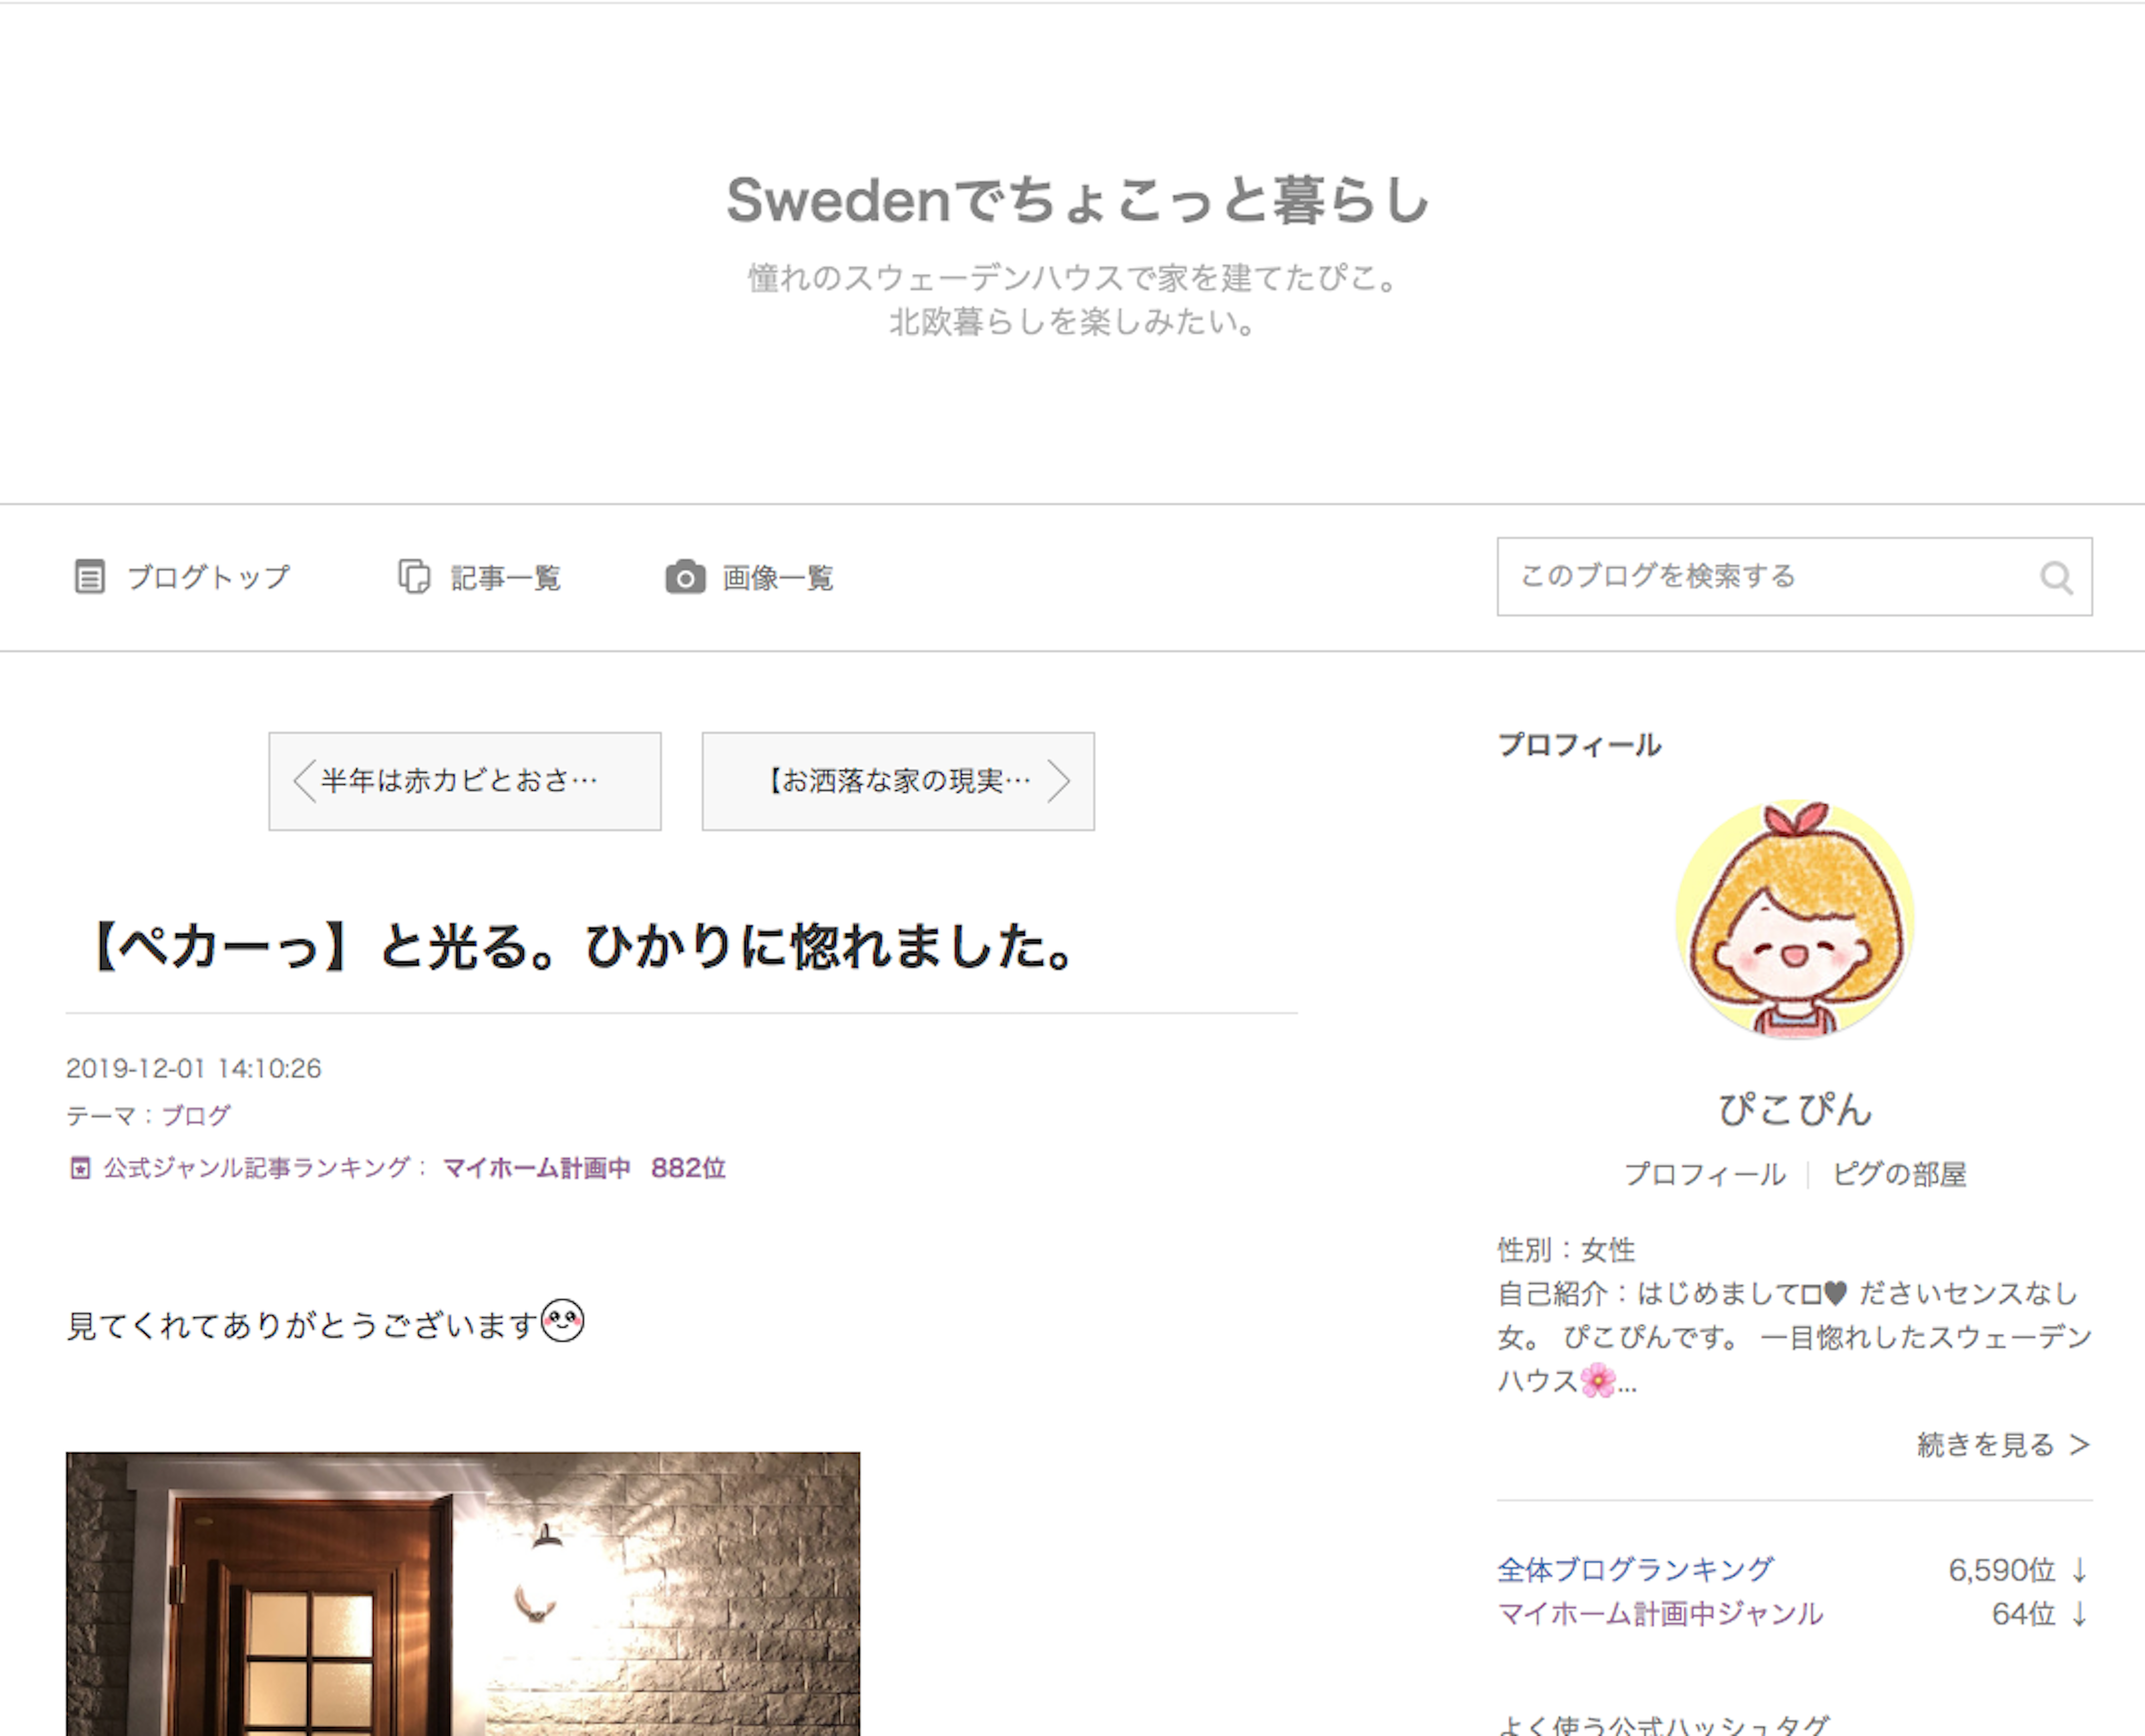Click the blog title Swedenでちょこっと暮らし
The width and height of the screenshot is (2145, 1736).
(1078, 200)
